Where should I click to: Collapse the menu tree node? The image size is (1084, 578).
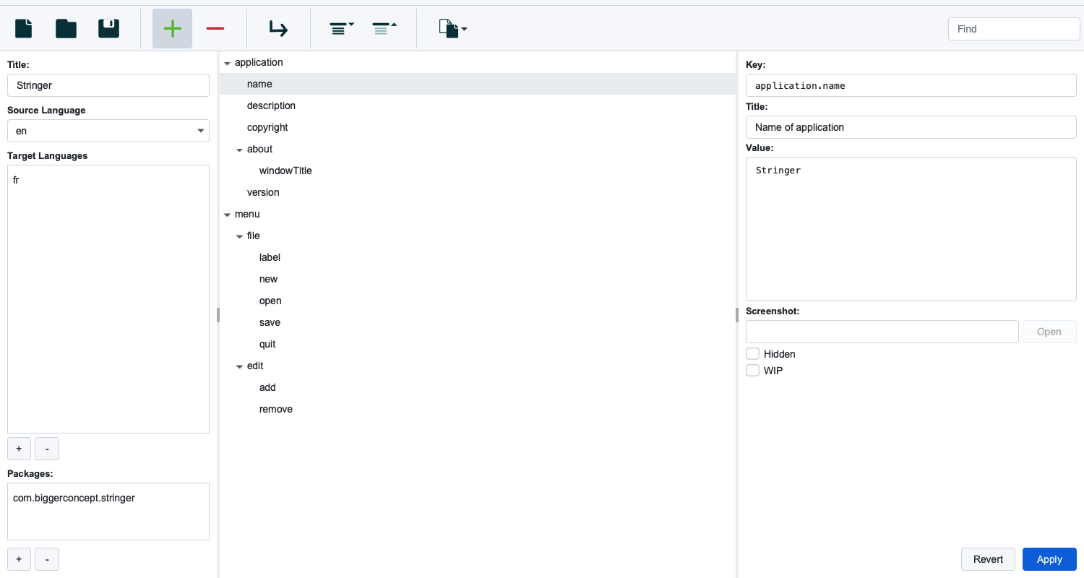click(227, 215)
